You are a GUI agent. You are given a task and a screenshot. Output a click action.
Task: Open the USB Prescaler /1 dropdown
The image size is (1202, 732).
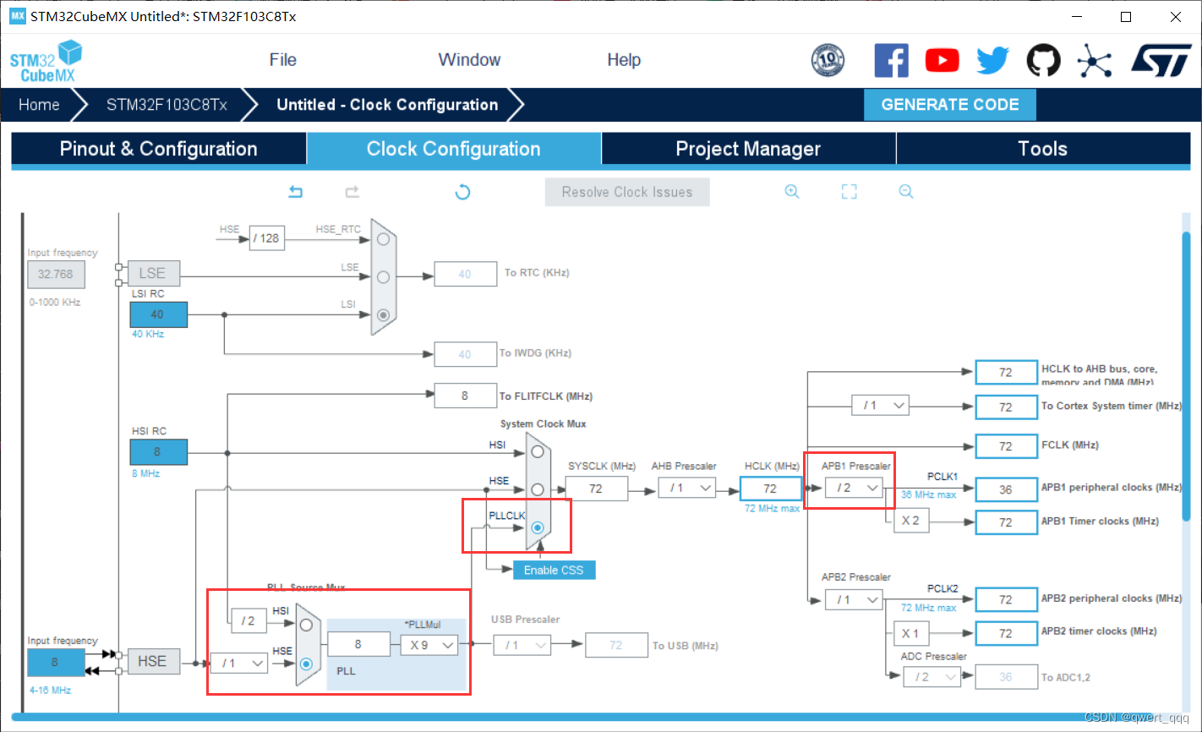point(522,645)
